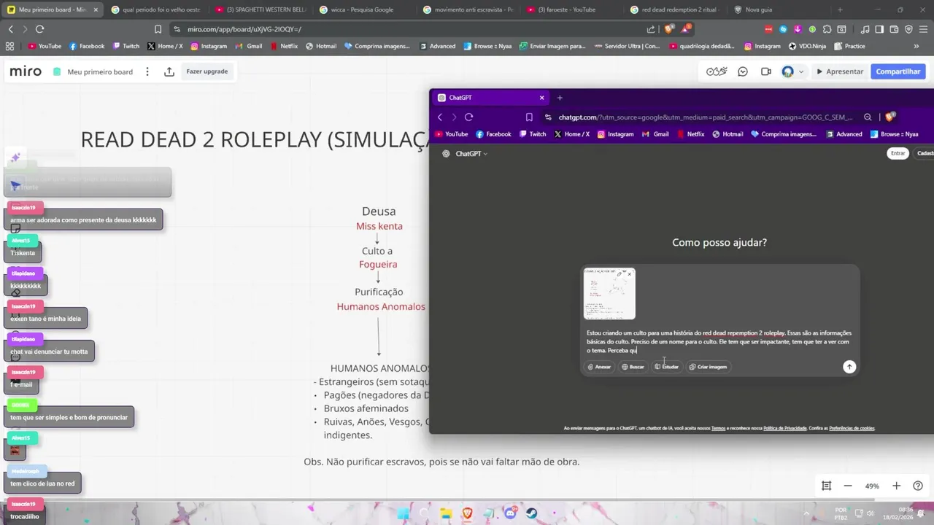Open Miro help question mark icon

click(x=918, y=486)
